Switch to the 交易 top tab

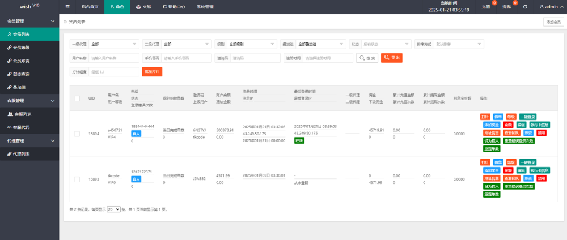pos(143,7)
